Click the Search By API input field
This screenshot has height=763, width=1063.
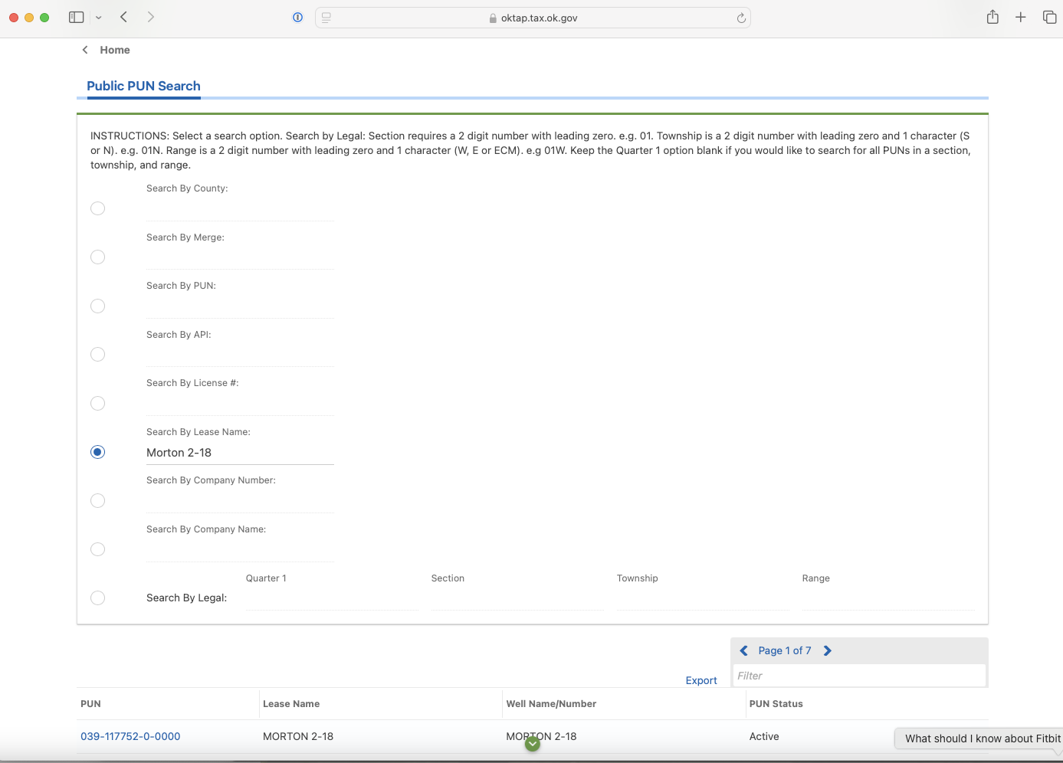(x=240, y=355)
